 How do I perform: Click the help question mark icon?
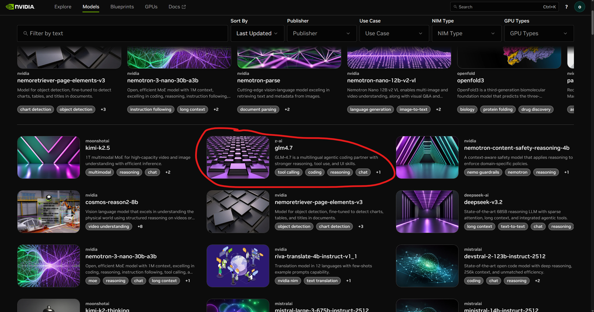click(x=566, y=7)
